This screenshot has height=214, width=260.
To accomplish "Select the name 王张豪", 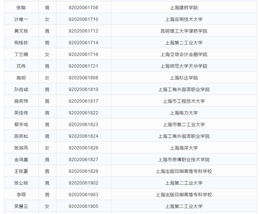I will pyautogui.click(x=21, y=171).
